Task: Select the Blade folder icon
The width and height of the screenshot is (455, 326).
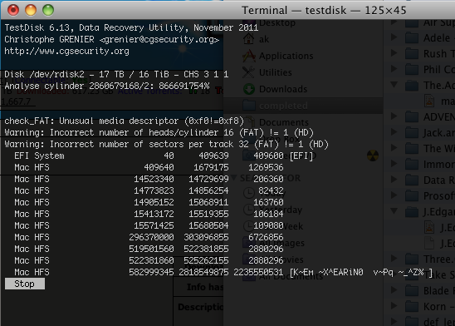Action: [412, 290]
